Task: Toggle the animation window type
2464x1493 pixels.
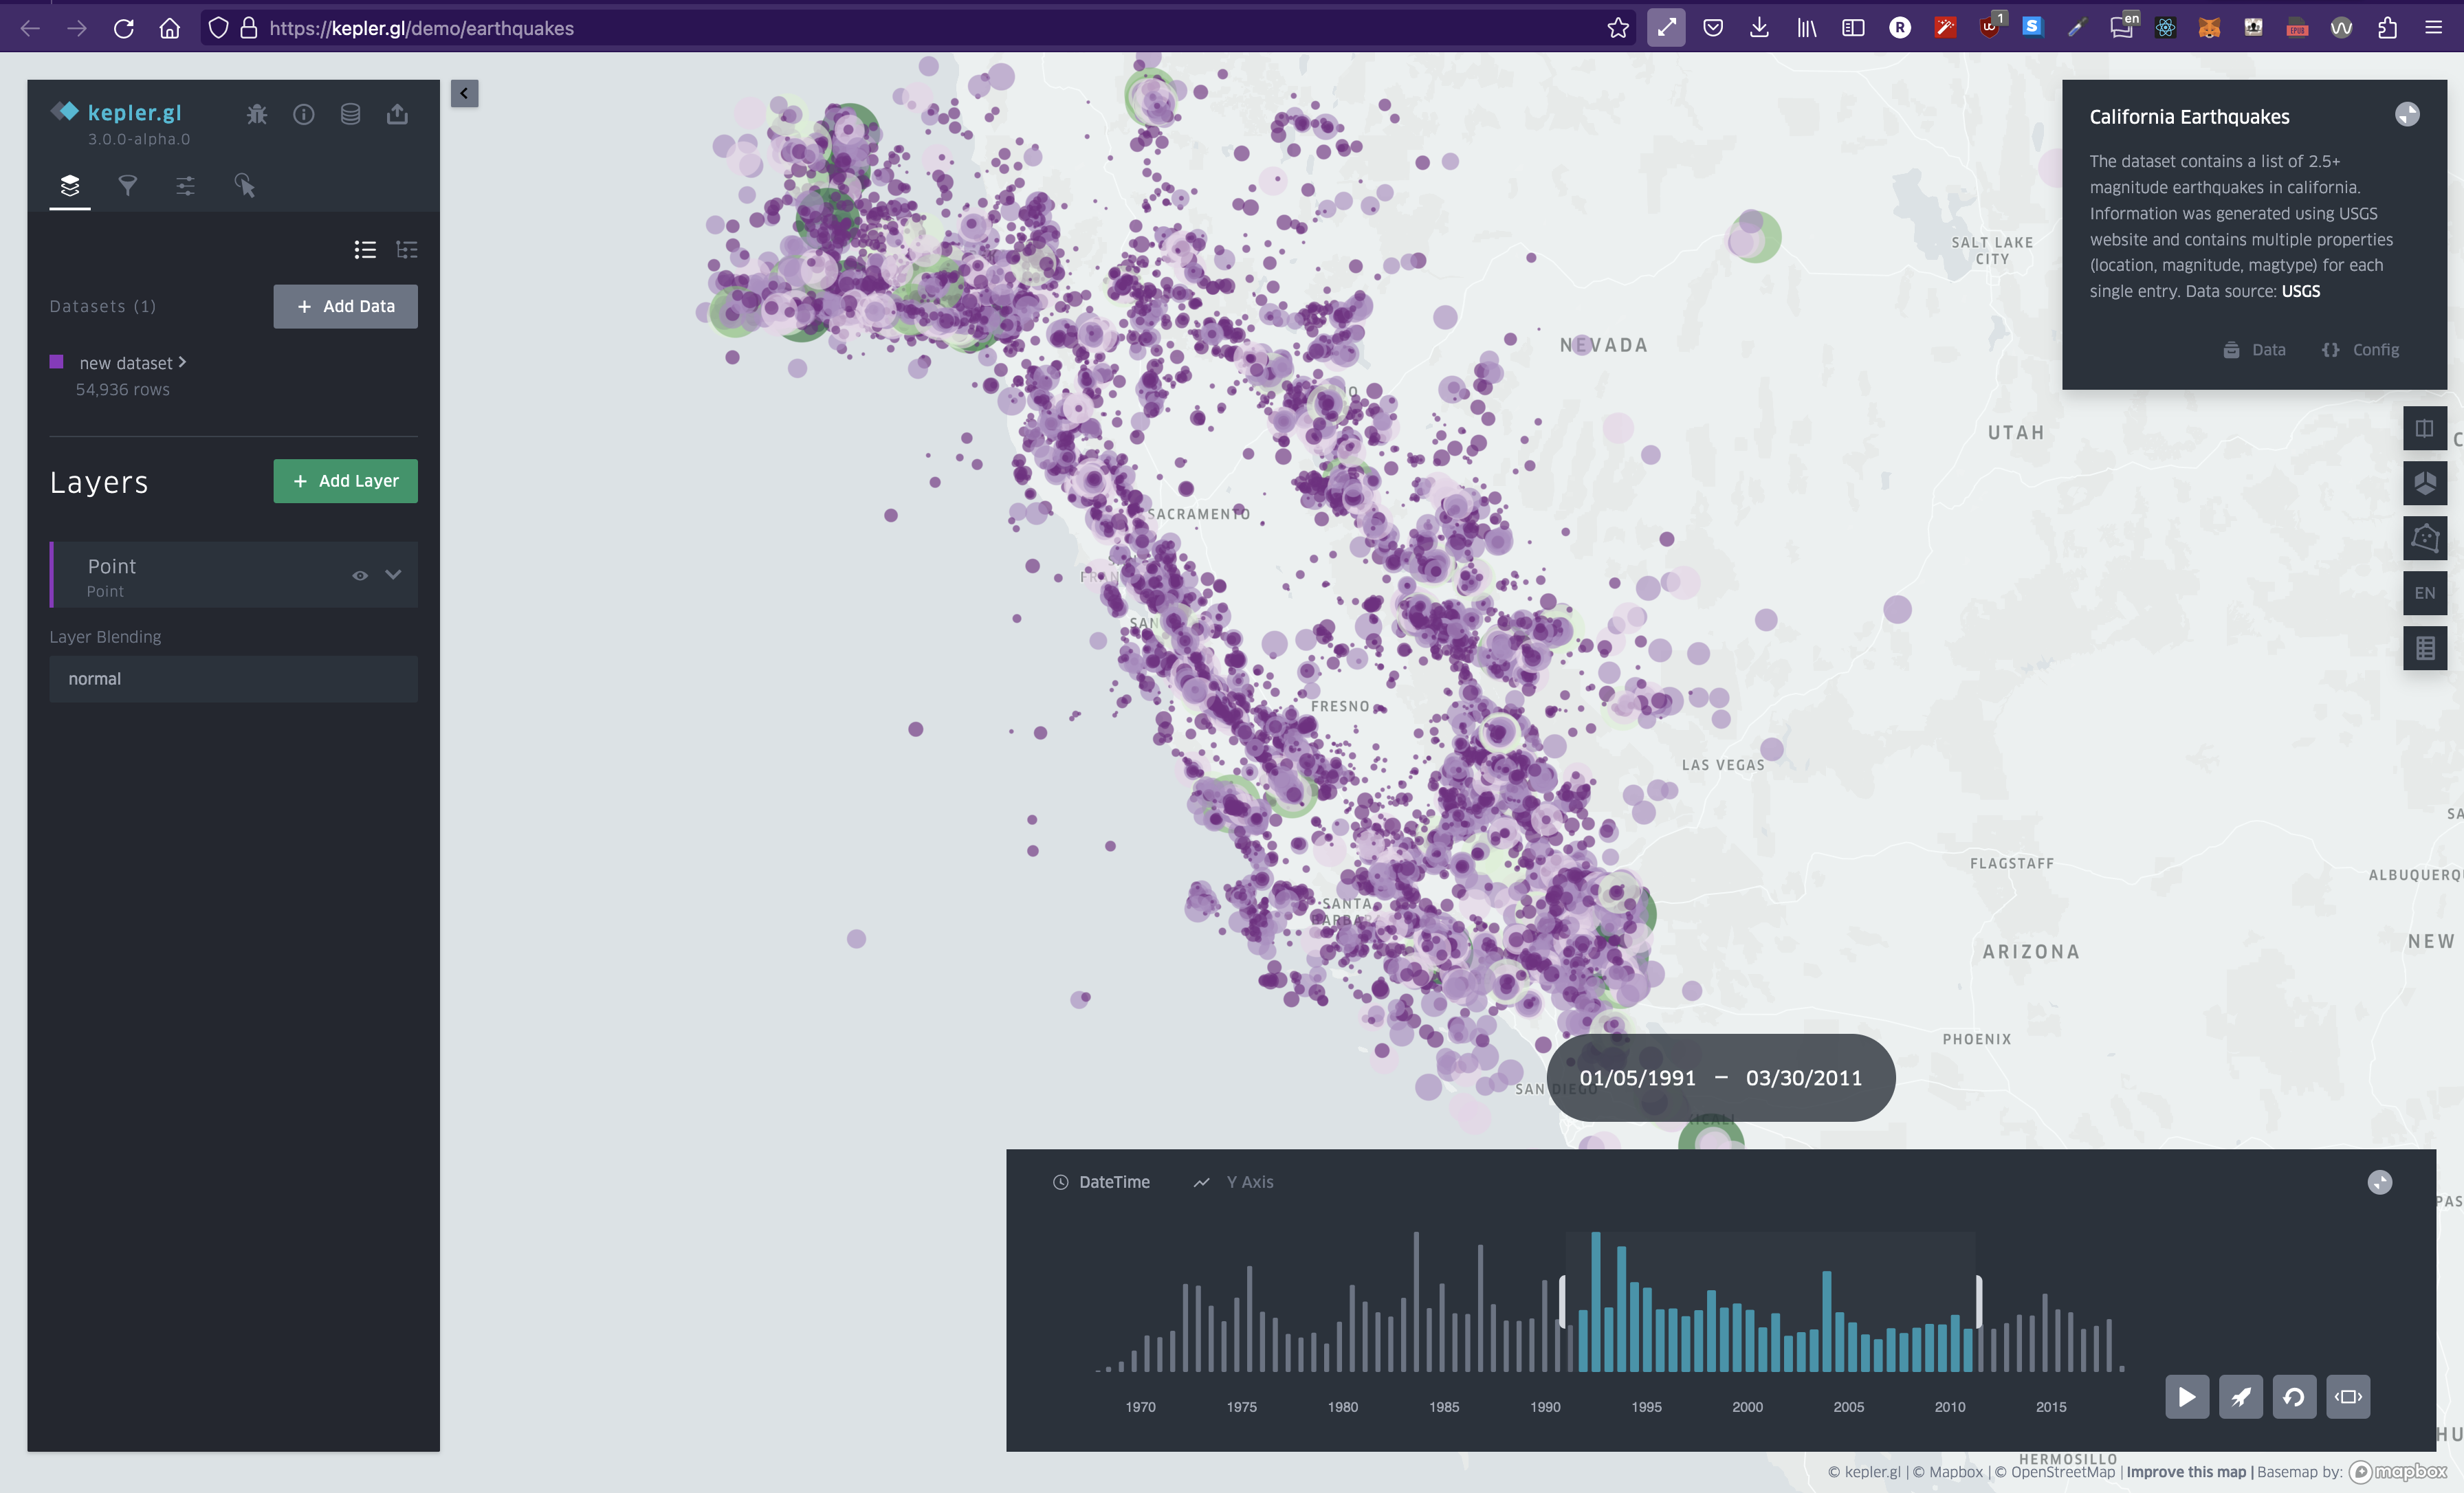Action: click(2348, 1397)
